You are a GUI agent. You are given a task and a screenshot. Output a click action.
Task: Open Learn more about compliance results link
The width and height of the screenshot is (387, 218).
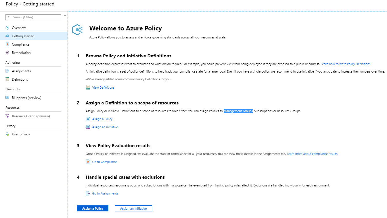coord(312,154)
